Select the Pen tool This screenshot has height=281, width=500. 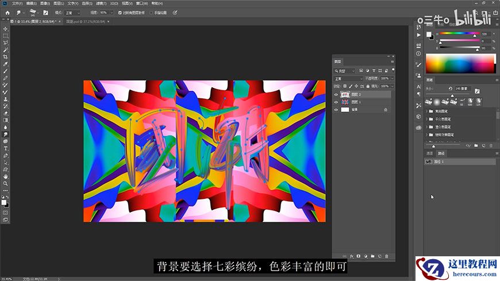[x=5, y=155]
